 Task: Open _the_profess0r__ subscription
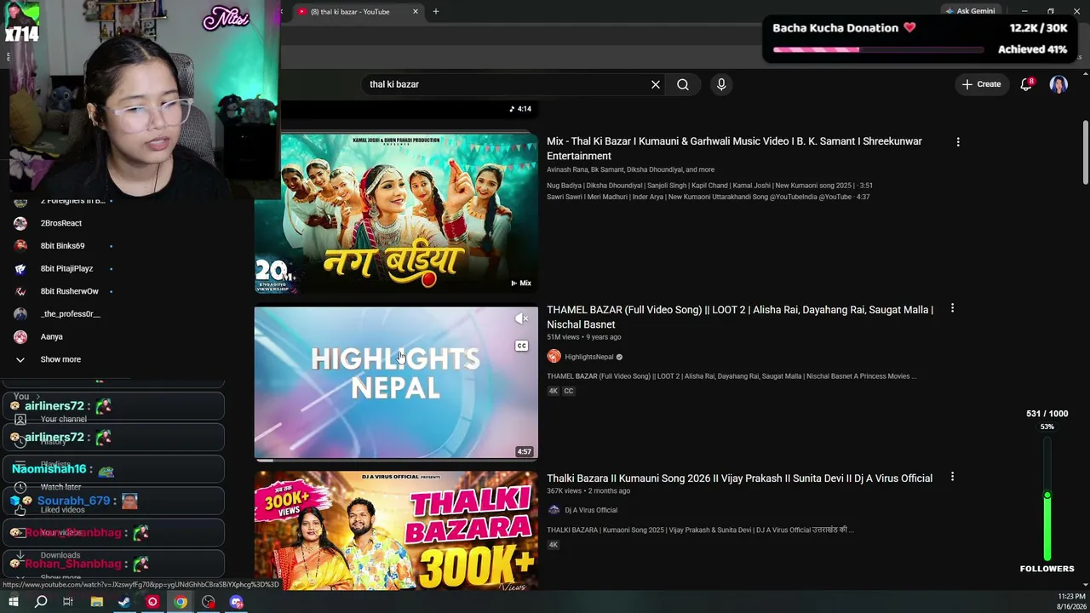click(x=70, y=314)
